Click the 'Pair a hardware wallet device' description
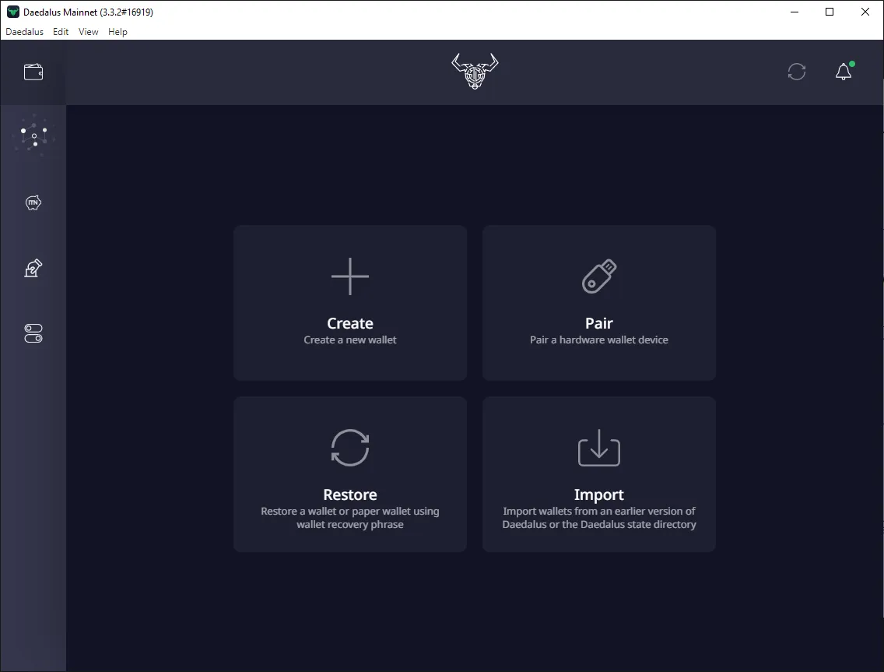Viewport: 884px width, 672px height. coord(598,340)
